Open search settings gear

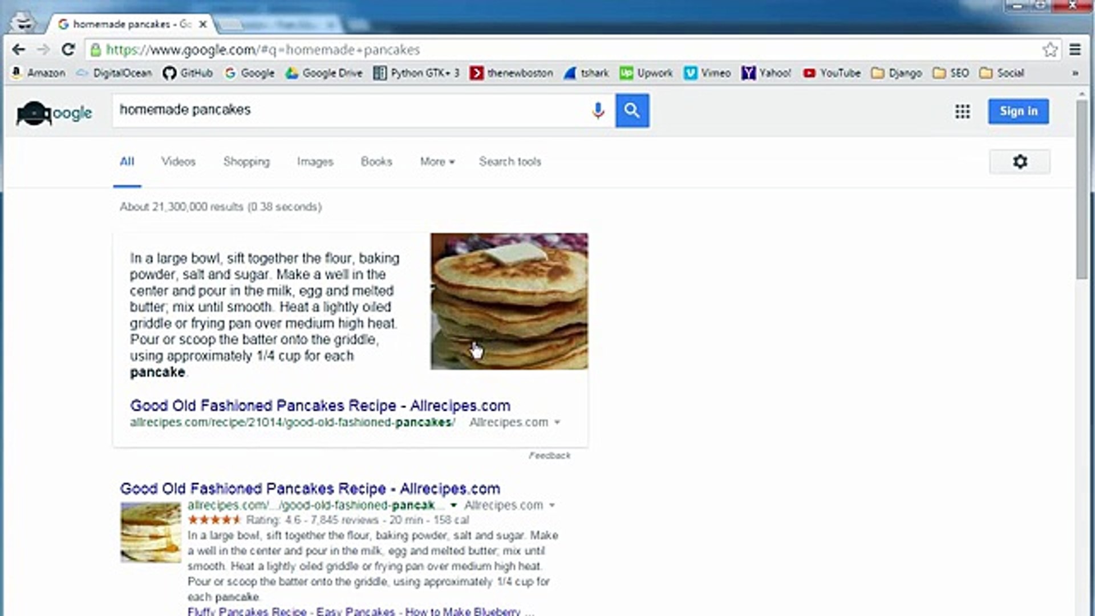click(1020, 161)
